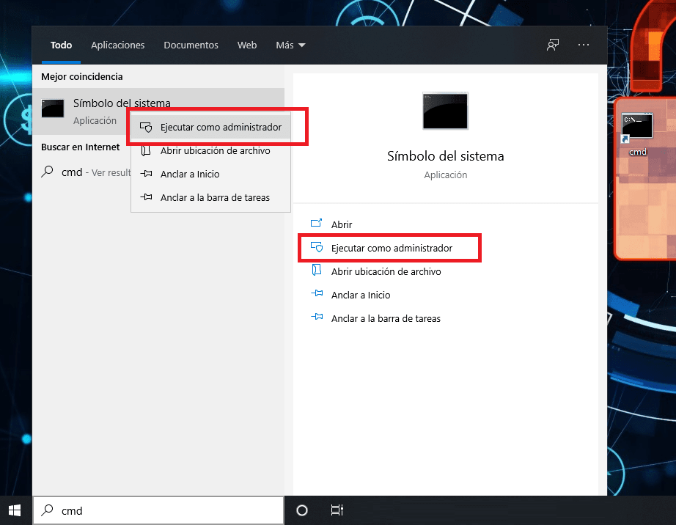The height and width of the screenshot is (525, 676).
Task: Click the search magnifier icon beside cmd web result
Action: click(x=47, y=172)
